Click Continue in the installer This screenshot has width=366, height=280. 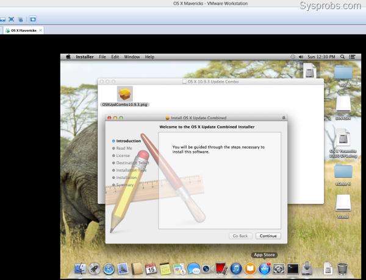tap(268, 236)
